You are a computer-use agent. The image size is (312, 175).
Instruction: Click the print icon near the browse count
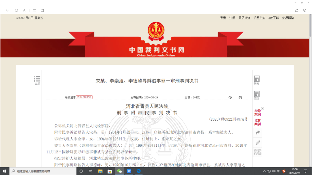(240, 97)
